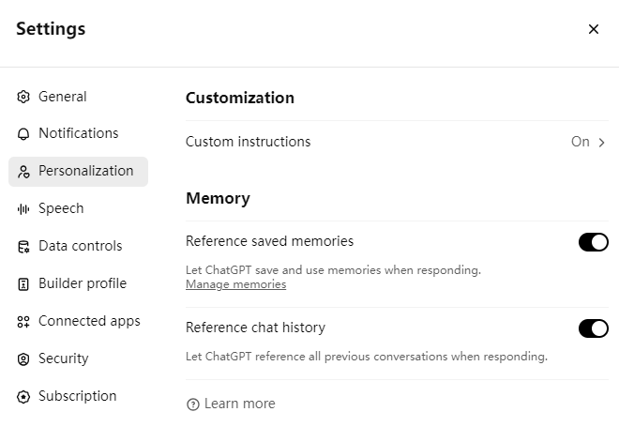Select the Subscription tab label

point(77,396)
